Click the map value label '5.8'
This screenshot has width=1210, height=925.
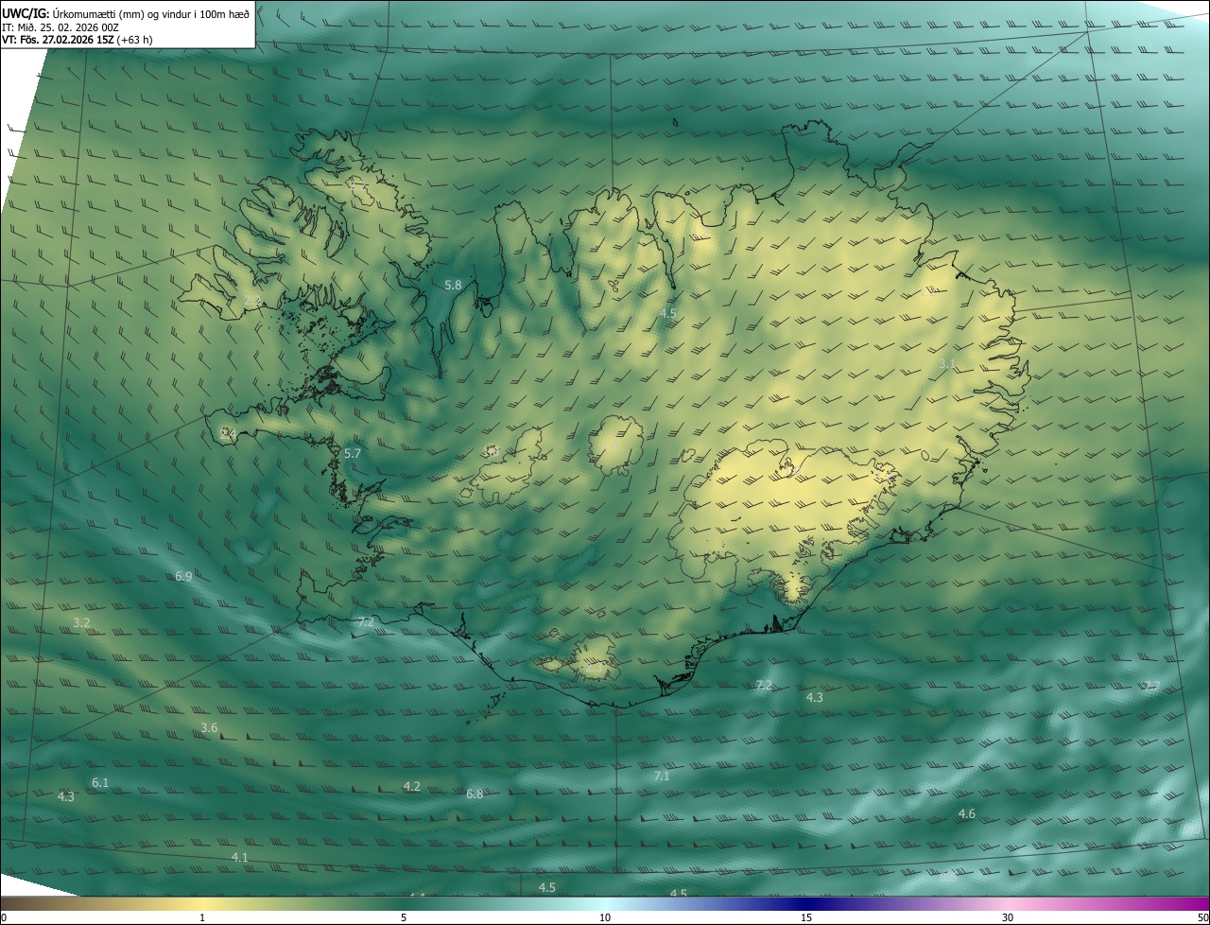[x=453, y=285]
